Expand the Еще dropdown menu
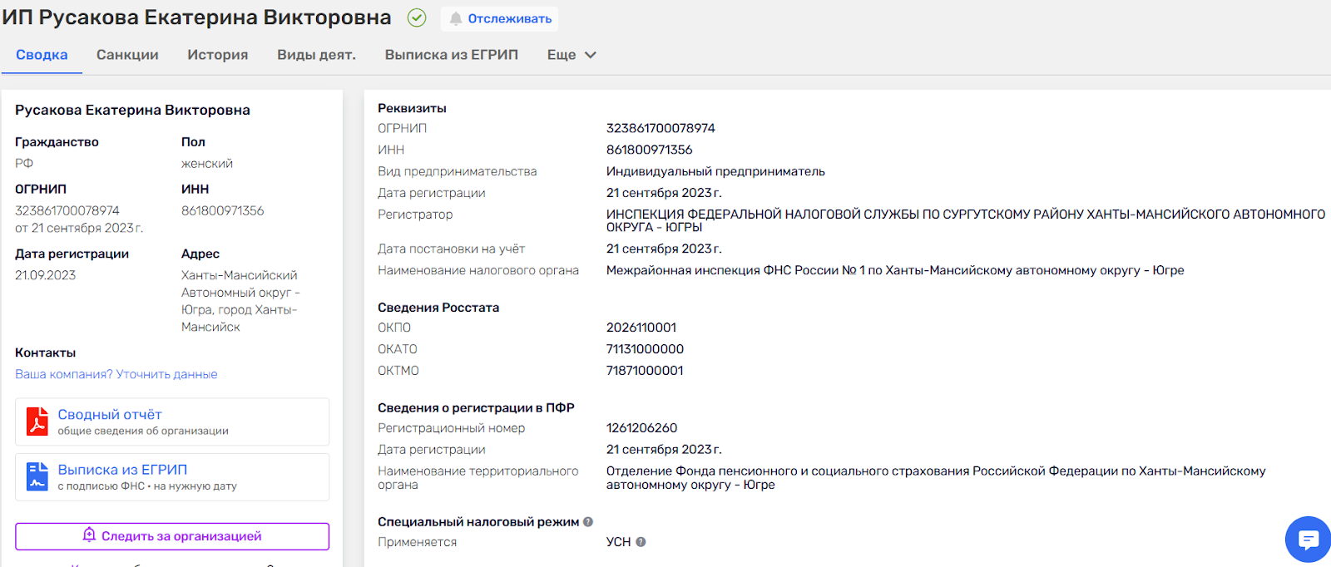The height and width of the screenshot is (567, 1331). click(x=571, y=55)
